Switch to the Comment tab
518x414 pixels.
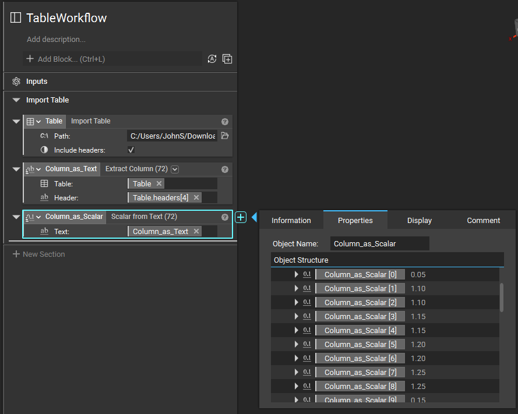pos(483,220)
